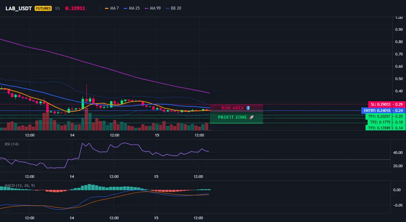Click the 40.00 RSI axis value
This screenshot has height=222, width=406.
pos(398,153)
